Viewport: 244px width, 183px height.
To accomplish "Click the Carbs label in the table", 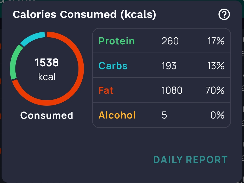I will pyautogui.click(x=113, y=66).
